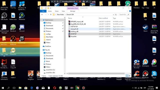Image resolution: width=160 pixels, height=90 pixels.
Task: Open Music under This PC
Action: click(48, 61)
